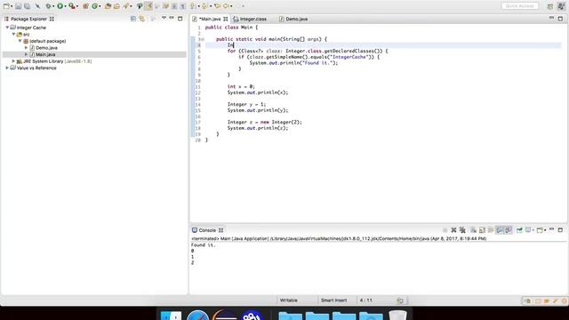The height and width of the screenshot is (320, 569).
Task: Click Remove All Terminated Launches icon
Action: click(462, 230)
